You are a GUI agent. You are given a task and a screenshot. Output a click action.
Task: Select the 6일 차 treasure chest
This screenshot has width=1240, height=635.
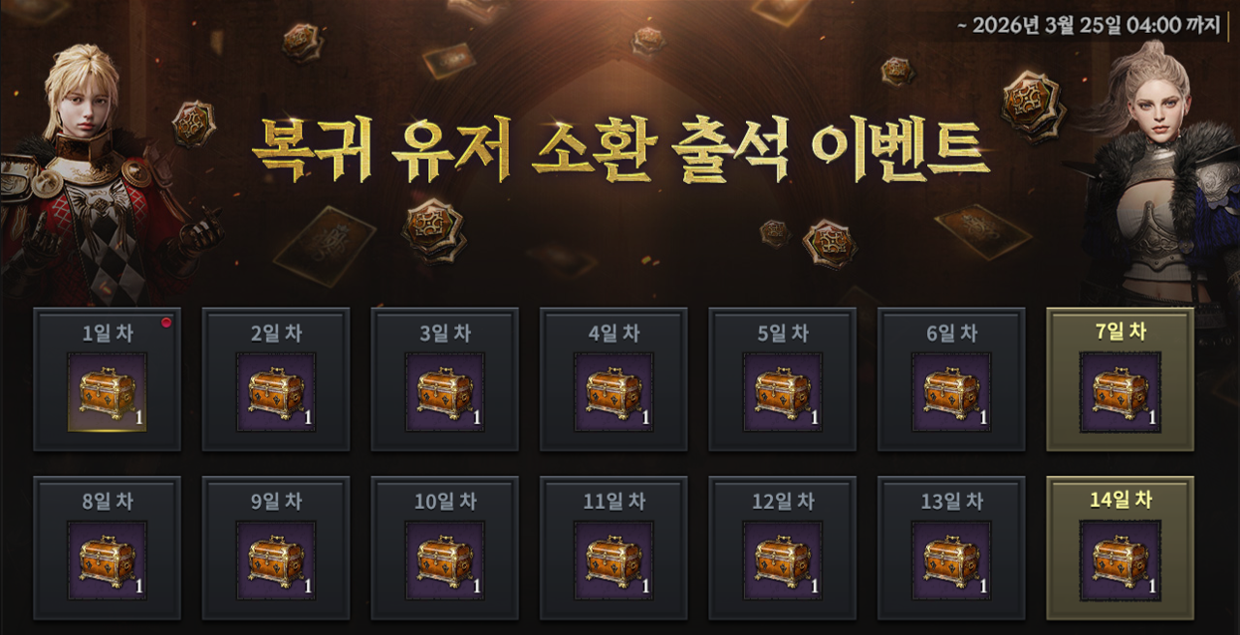pos(951,392)
